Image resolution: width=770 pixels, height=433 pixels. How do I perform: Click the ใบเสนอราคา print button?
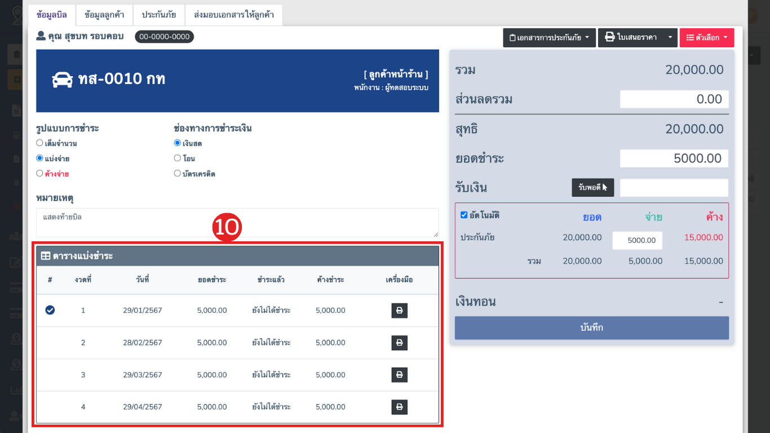(x=631, y=38)
